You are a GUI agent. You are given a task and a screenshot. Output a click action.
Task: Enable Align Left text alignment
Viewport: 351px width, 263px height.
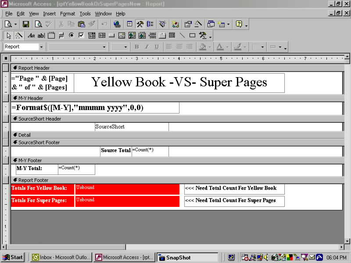[169, 47]
